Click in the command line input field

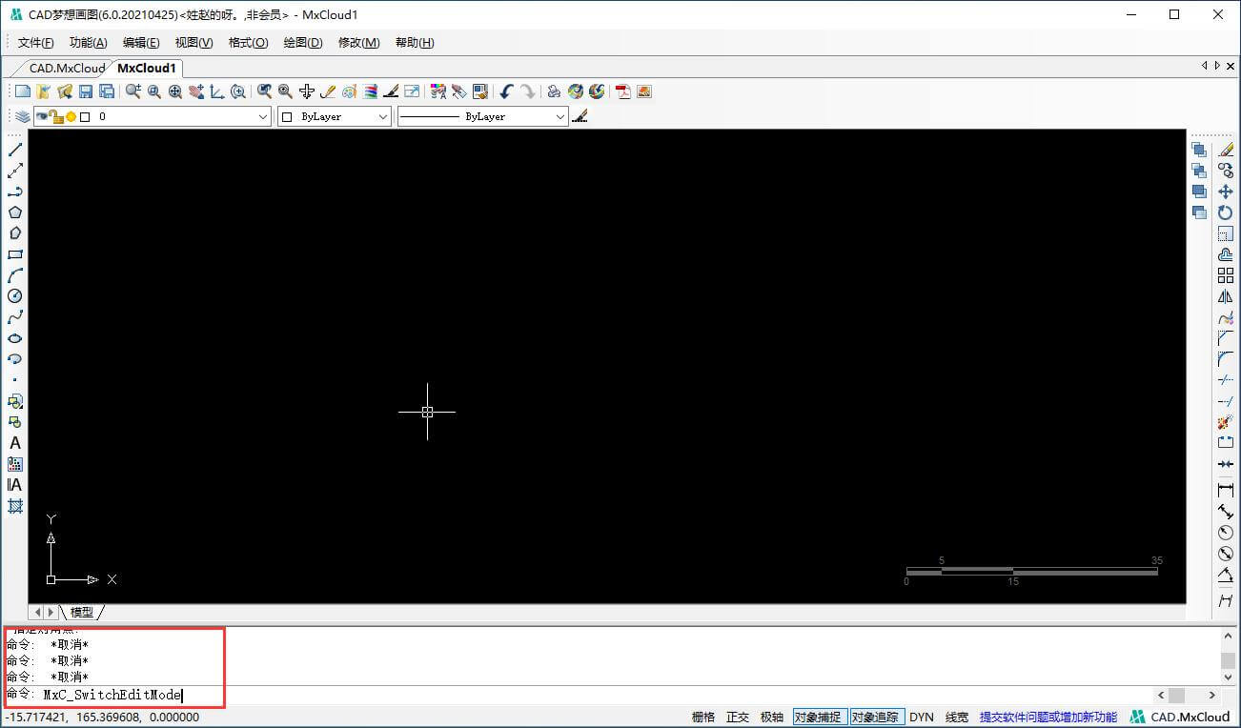(667, 696)
